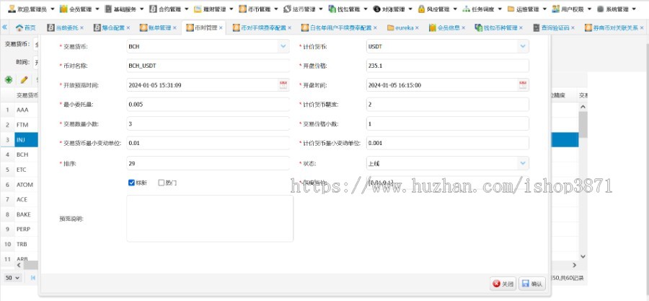
Task: Click the 确认 save button
Action: click(532, 284)
